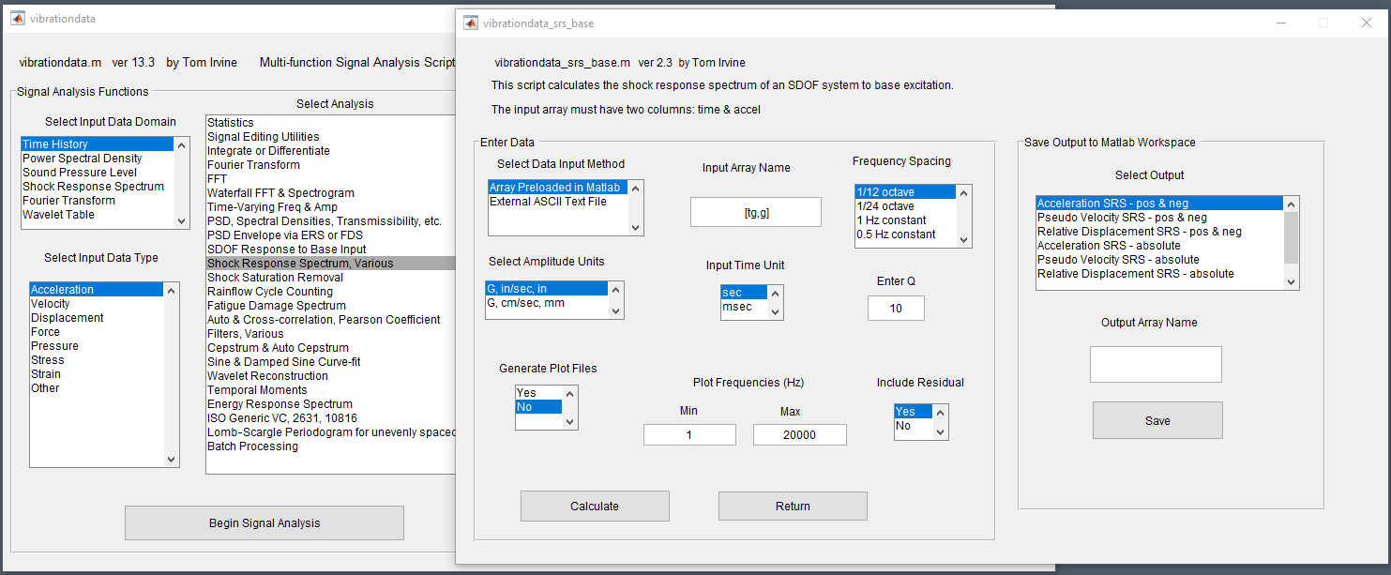The width and height of the screenshot is (1391, 575).
Task: Click the Enter Q input field
Action: 896,308
